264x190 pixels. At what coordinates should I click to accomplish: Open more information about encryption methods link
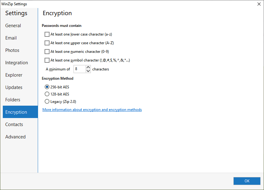(x=92, y=110)
